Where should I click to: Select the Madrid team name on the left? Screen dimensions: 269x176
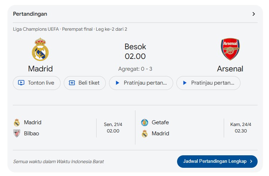point(40,69)
